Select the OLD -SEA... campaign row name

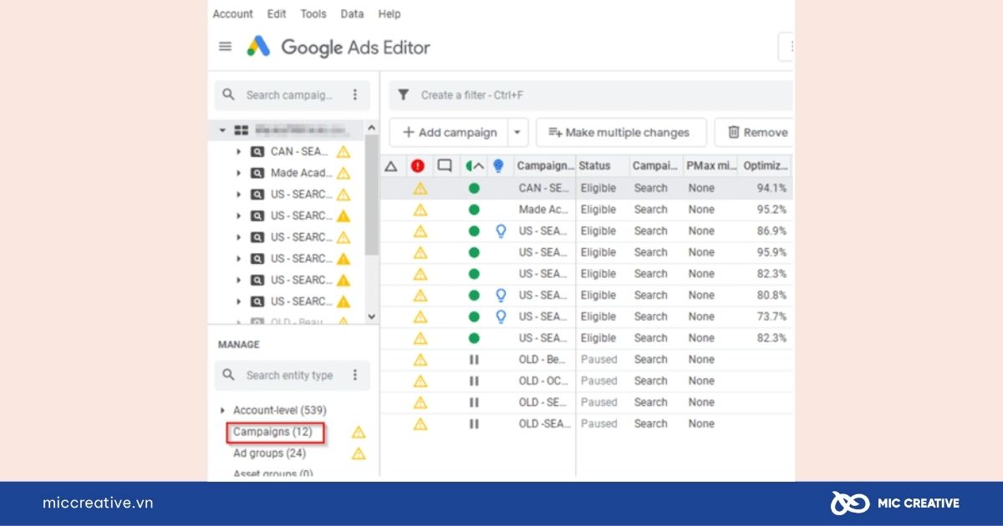(544, 424)
